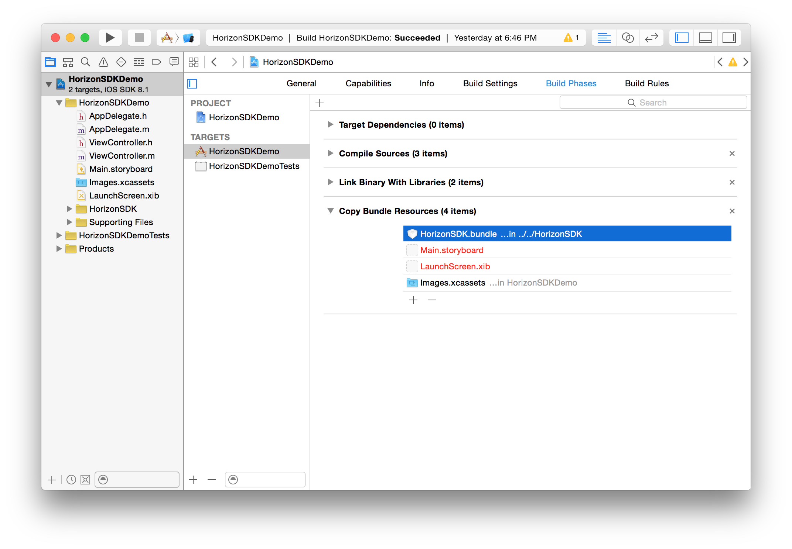Switch to the Standard editor
The height and width of the screenshot is (549, 792).
click(604, 38)
